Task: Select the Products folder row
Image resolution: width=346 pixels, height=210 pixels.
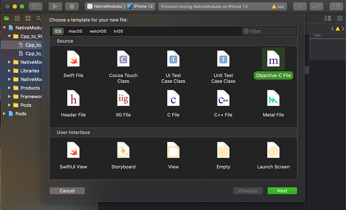Action: click(x=22, y=88)
